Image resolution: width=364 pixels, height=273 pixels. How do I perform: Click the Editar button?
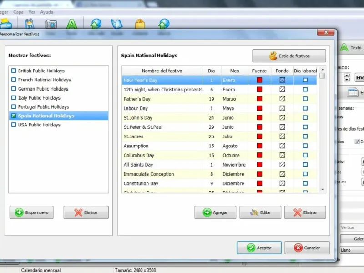[x=260, y=212]
